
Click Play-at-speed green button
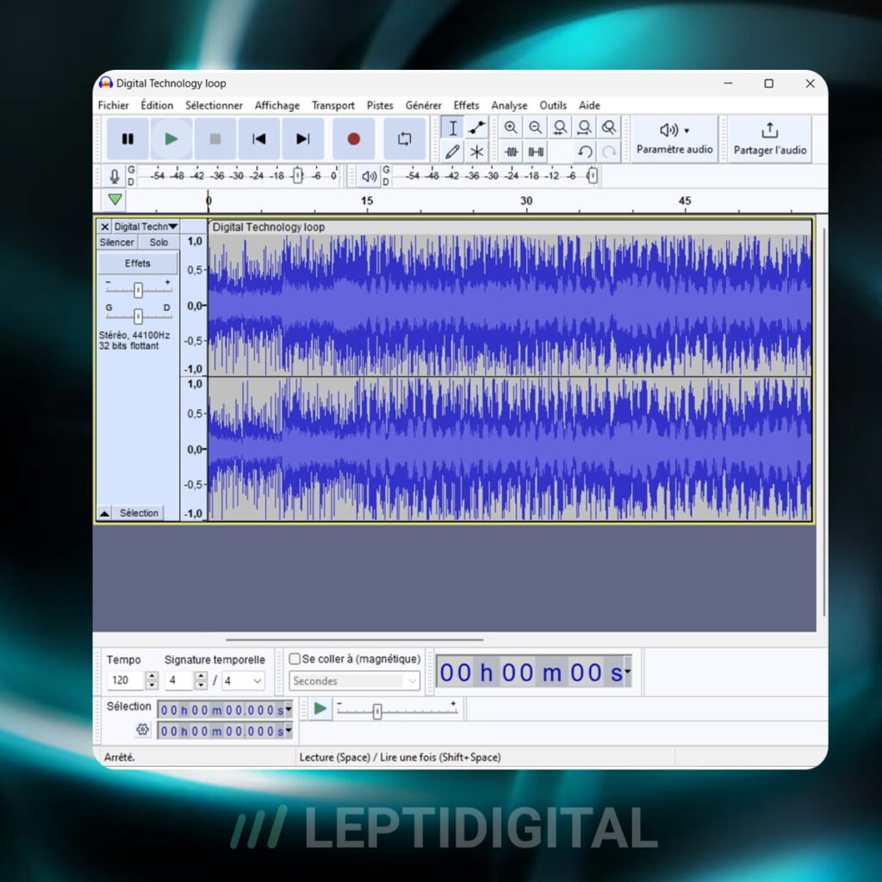coord(320,708)
